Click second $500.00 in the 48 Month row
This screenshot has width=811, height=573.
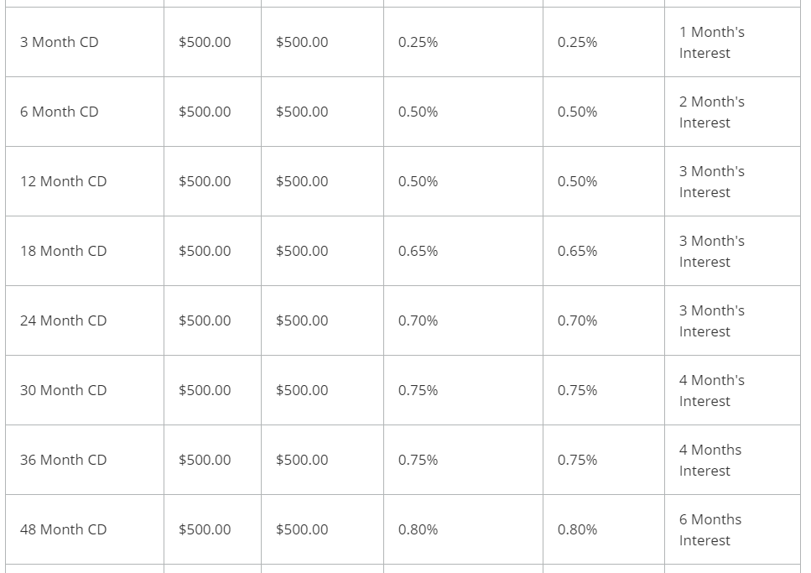pyautogui.click(x=302, y=529)
